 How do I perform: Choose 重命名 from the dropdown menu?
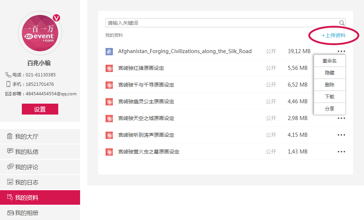click(x=330, y=61)
